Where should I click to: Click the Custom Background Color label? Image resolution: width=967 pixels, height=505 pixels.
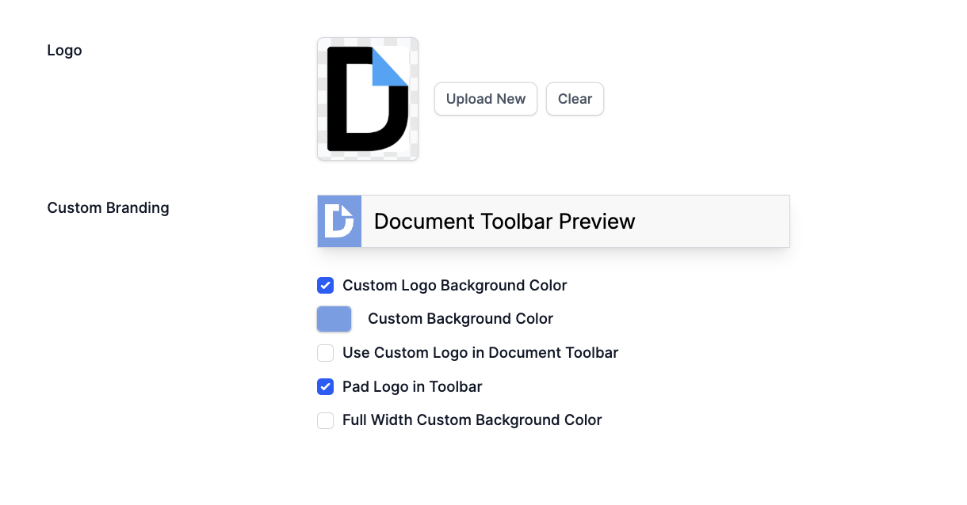[x=461, y=319]
